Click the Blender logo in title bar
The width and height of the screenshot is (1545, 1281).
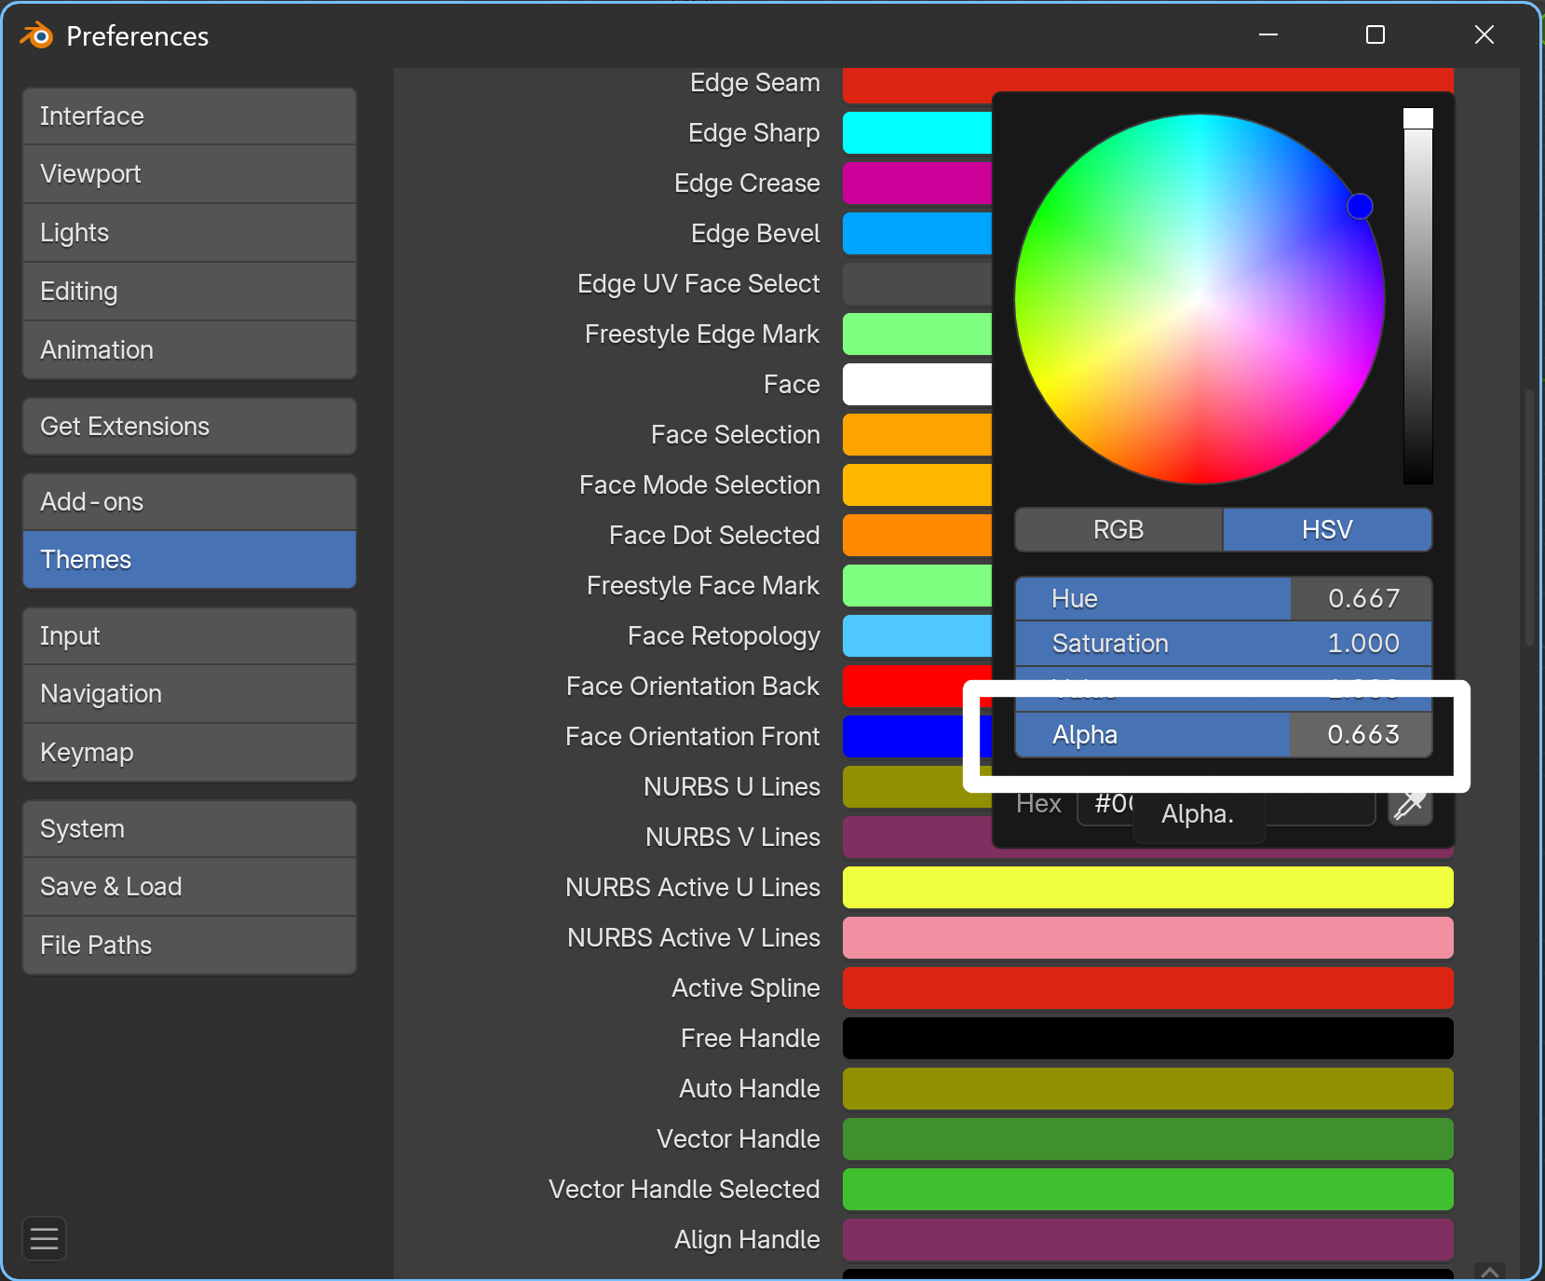tap(37, 35)
